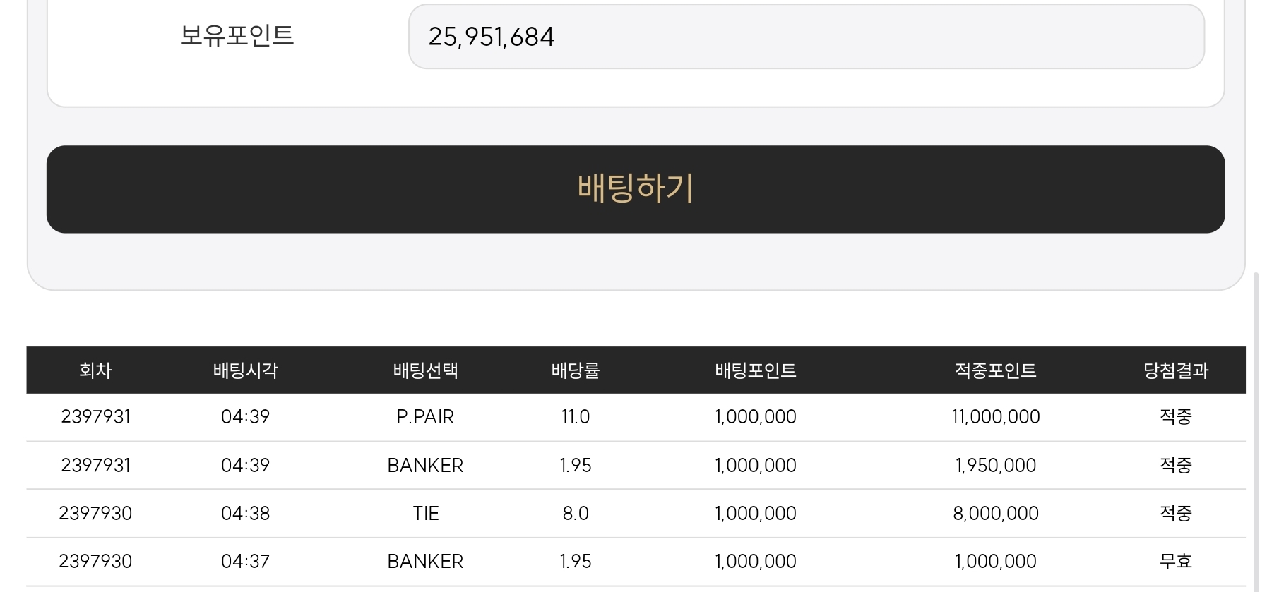
Task: Click the 무효 result in the last row
Action: point(1176,562)
